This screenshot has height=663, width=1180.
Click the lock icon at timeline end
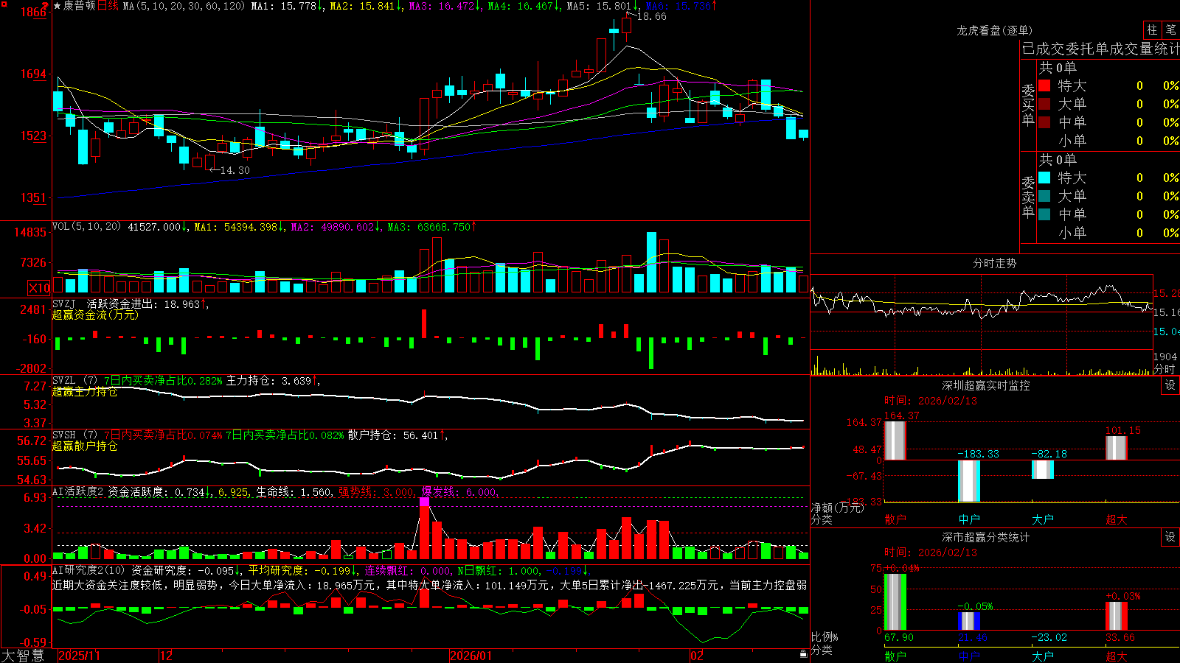pyautogui.click(x=804, y=653)
